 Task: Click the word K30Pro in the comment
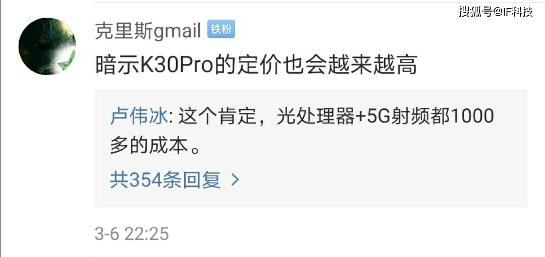click(x=177, y=66)
